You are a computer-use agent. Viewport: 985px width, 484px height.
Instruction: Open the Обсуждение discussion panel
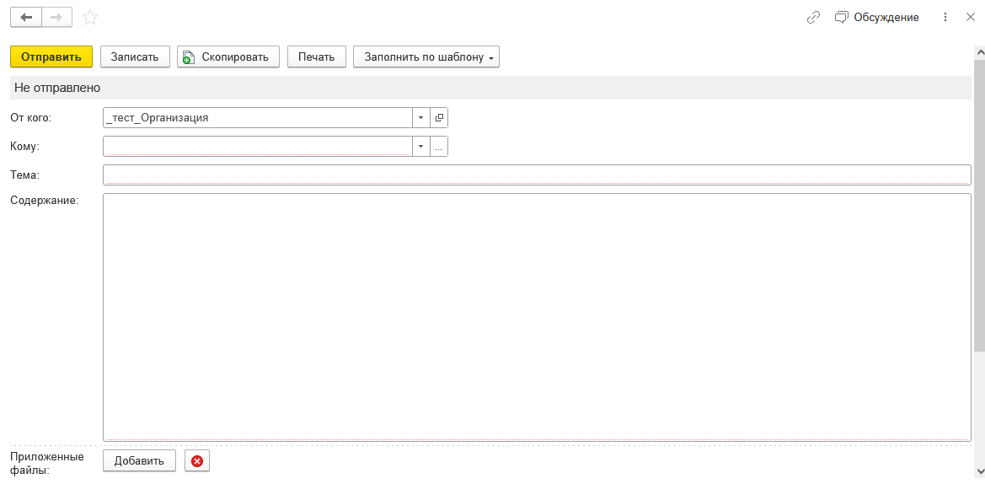[x=876, y=17]
